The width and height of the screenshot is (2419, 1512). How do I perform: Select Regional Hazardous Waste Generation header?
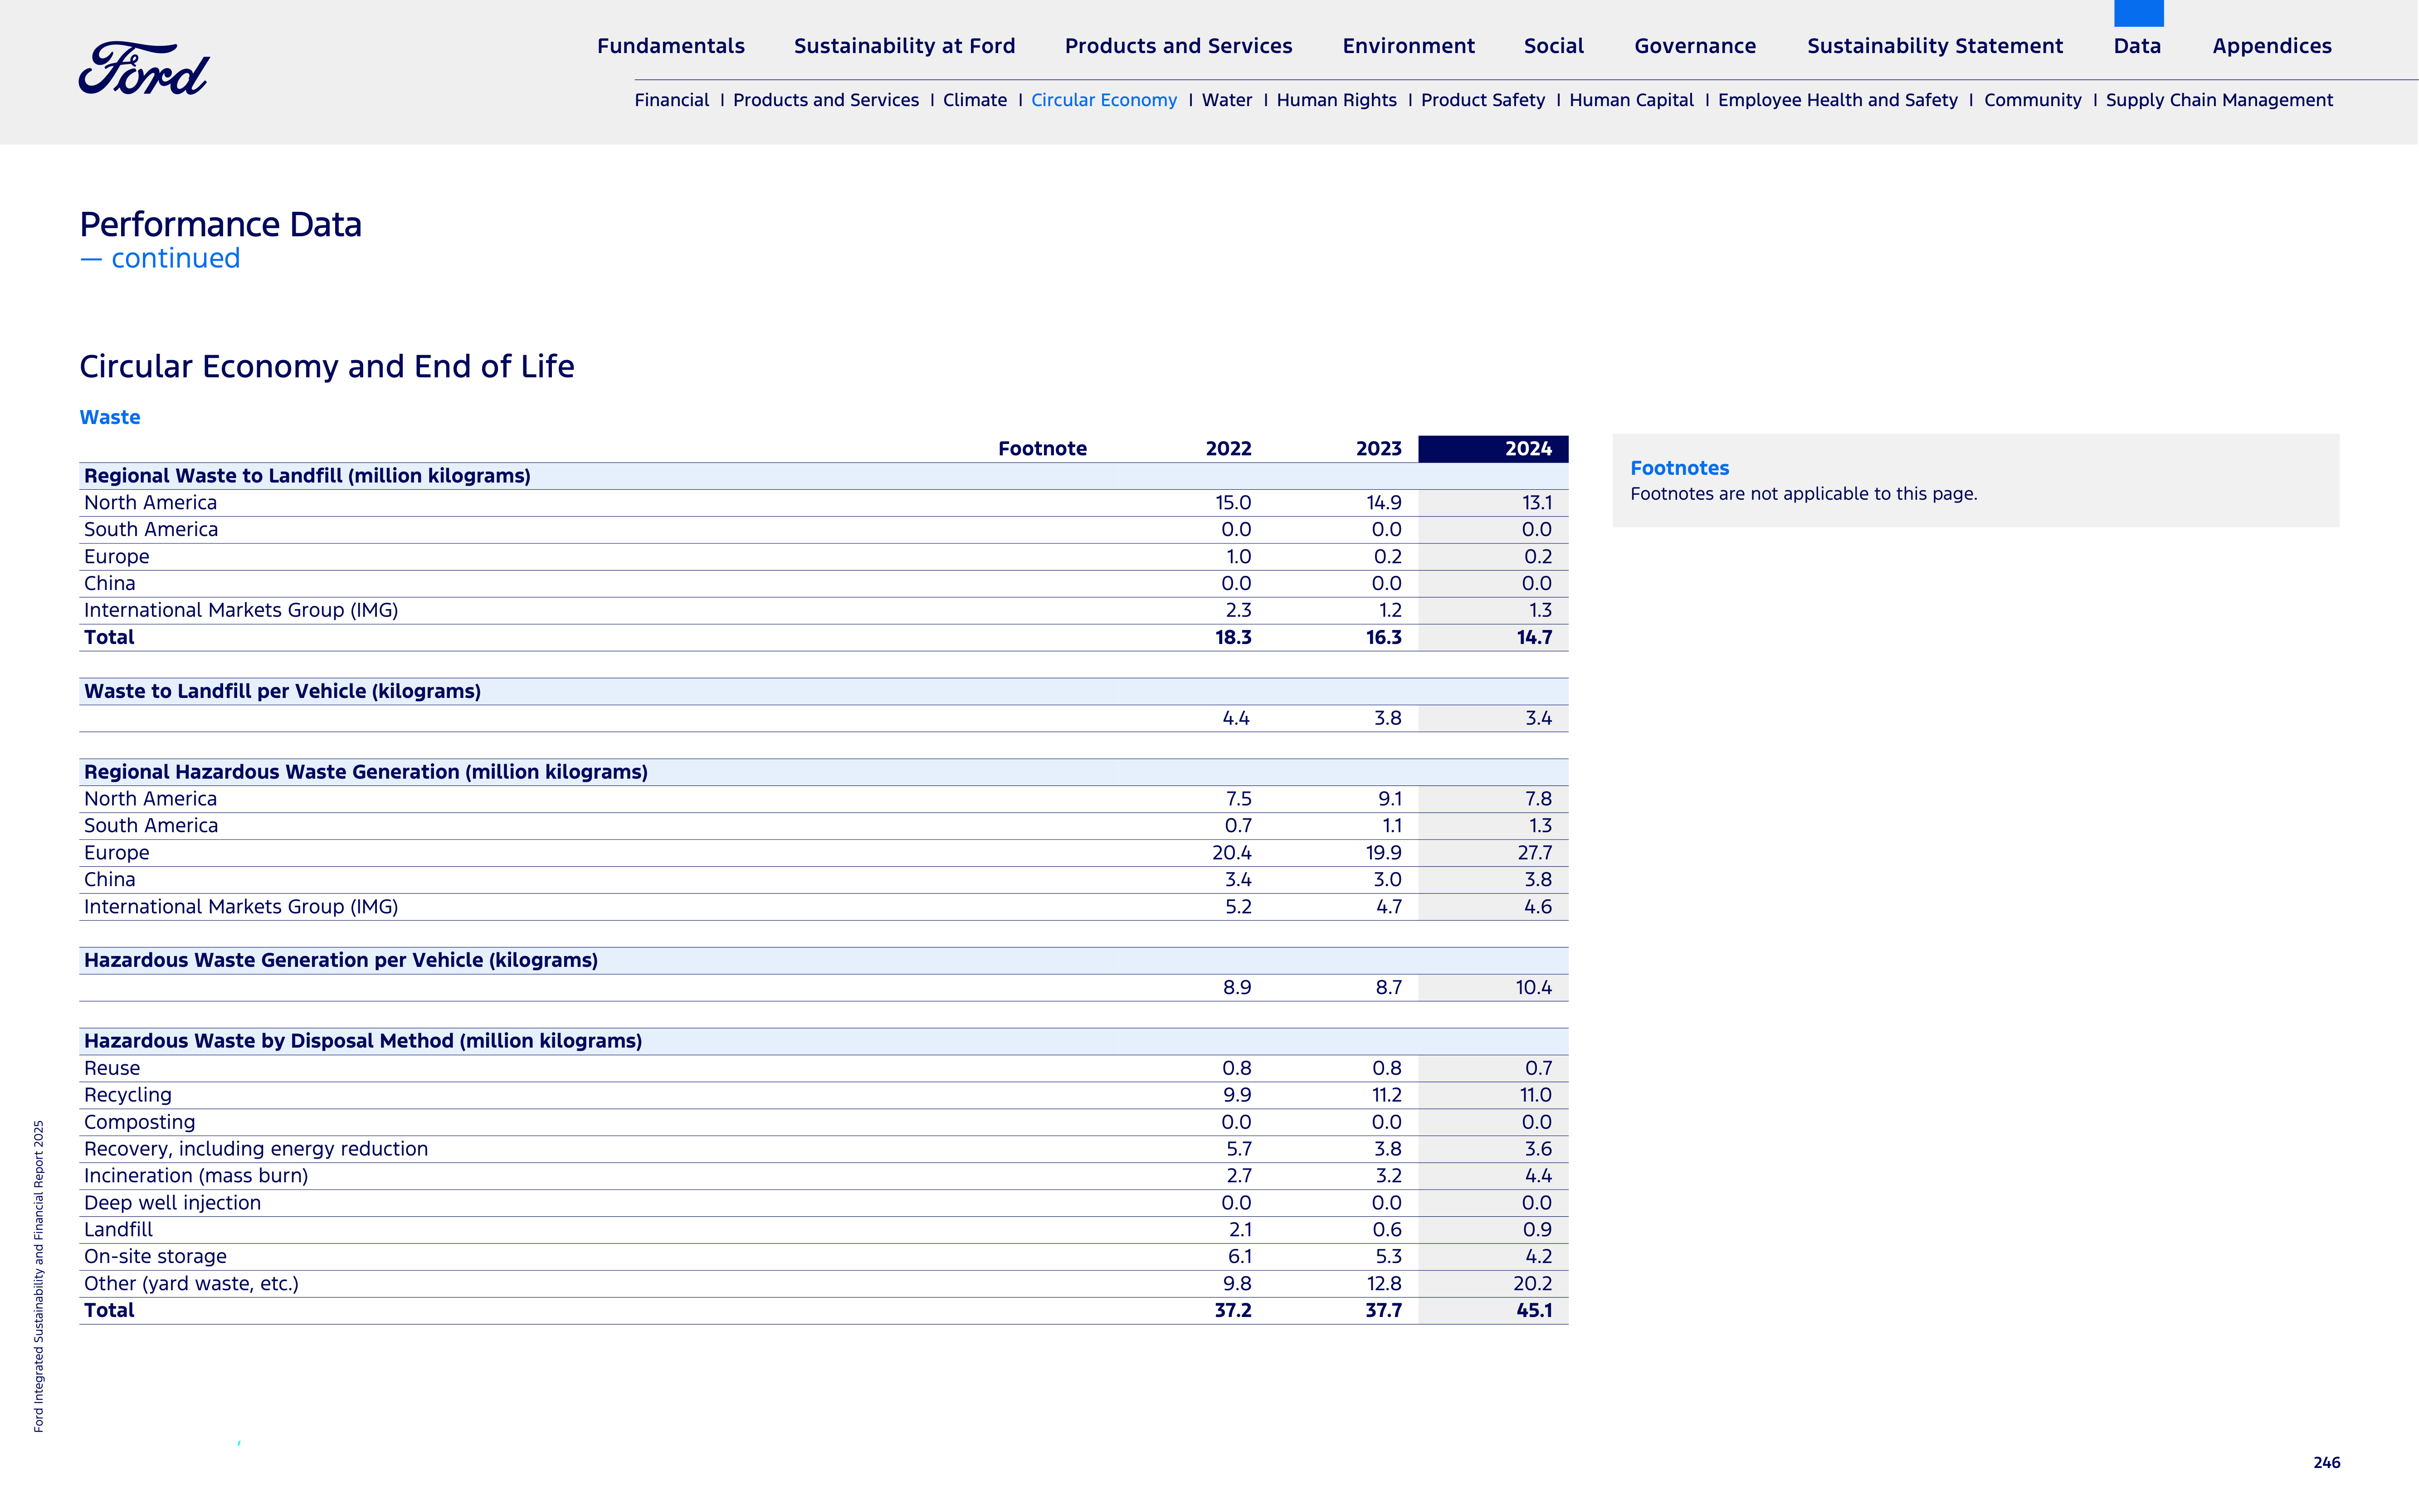[x=824, y=772]
